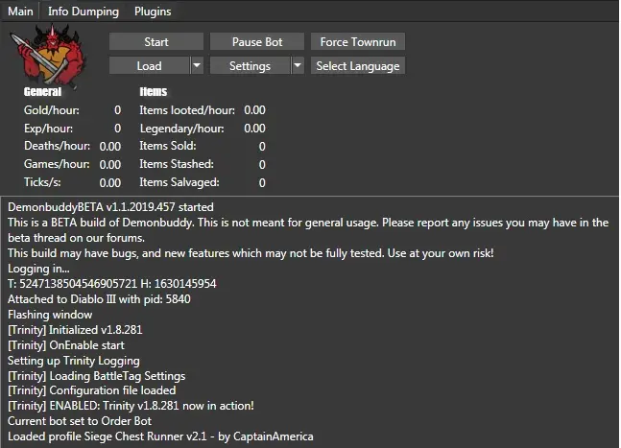Screen dimensions: 621x448
Task: Click the Items Salvaged label
Action: click(179, 182)
